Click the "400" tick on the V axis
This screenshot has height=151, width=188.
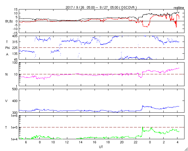(15, 101)
